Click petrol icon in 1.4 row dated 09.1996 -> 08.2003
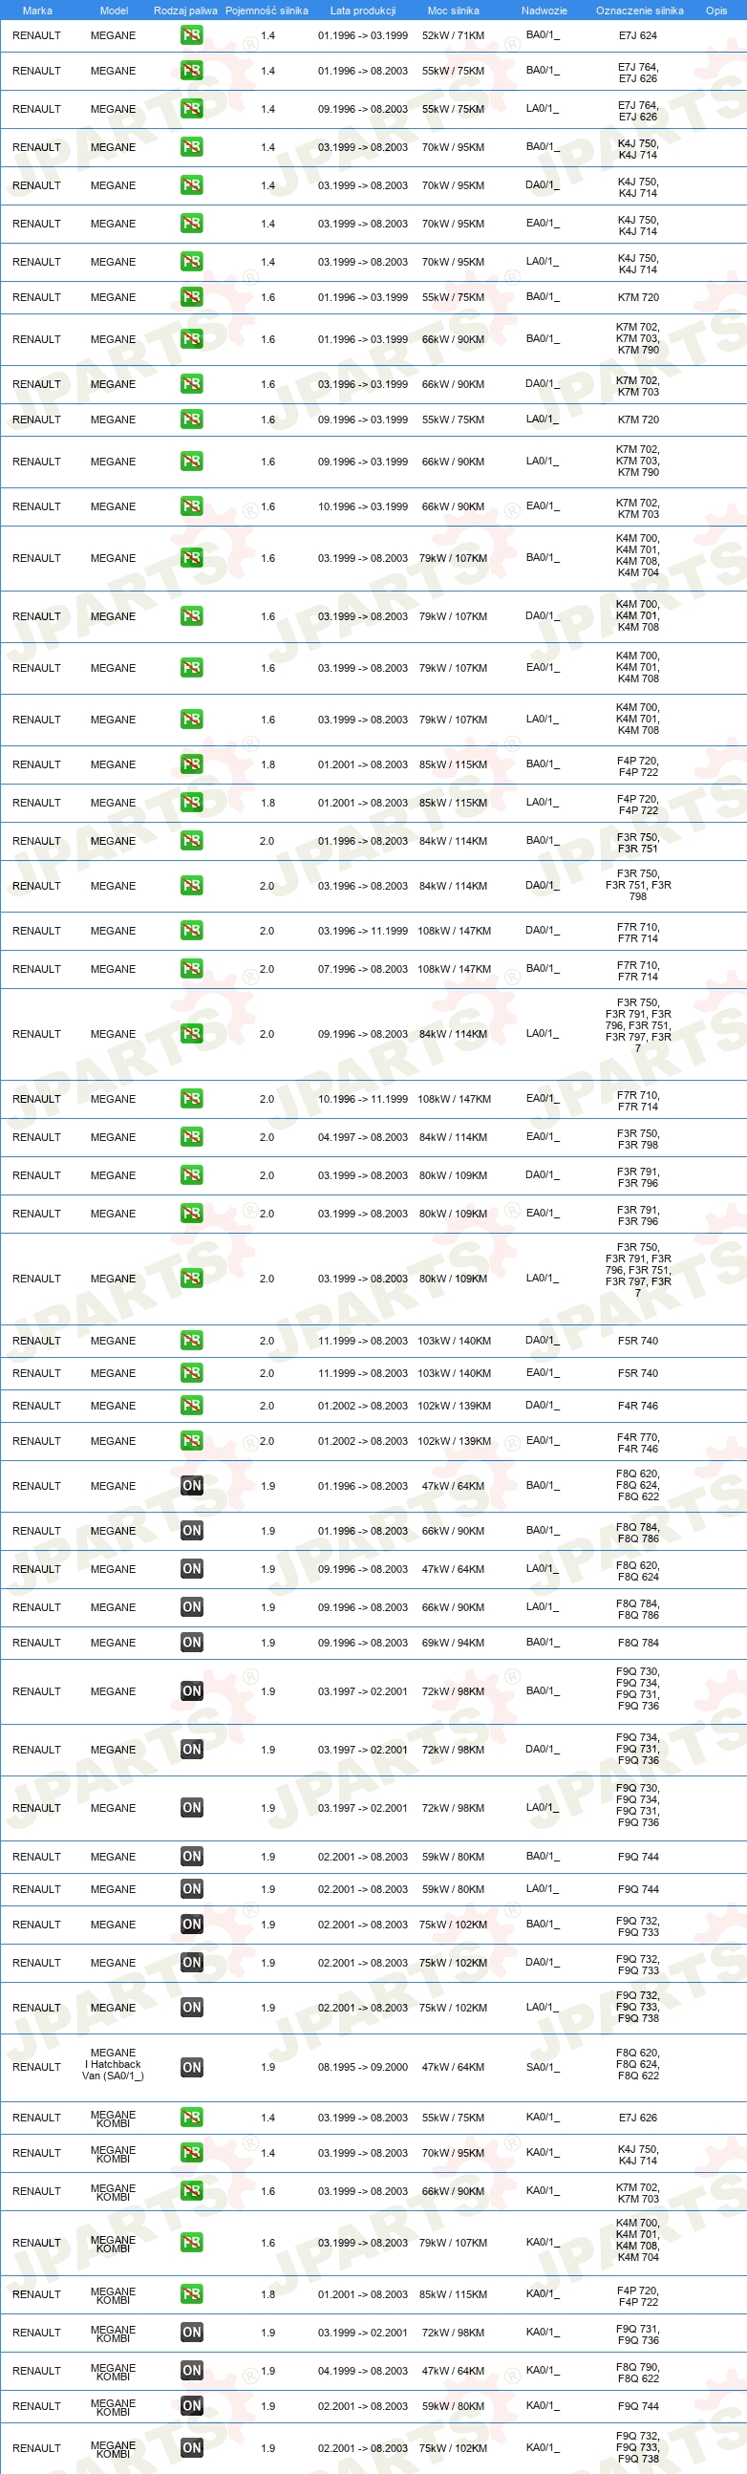The image size is (747, 2474). point(191,110)
